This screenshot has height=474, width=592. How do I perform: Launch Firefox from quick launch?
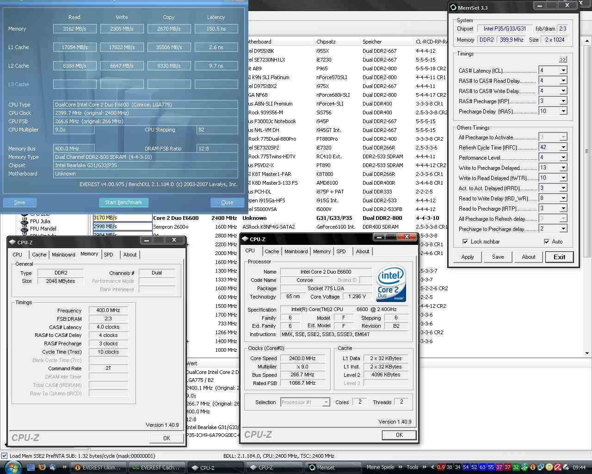pos(42,468)
